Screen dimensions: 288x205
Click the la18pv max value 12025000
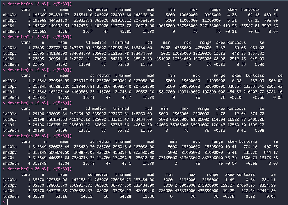182,54
